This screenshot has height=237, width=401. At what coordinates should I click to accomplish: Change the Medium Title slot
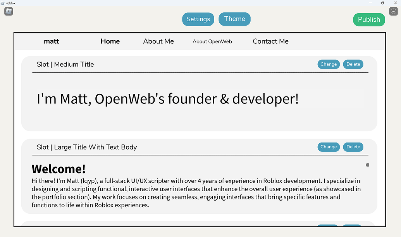pyautogui.click(x=328, y=64)
